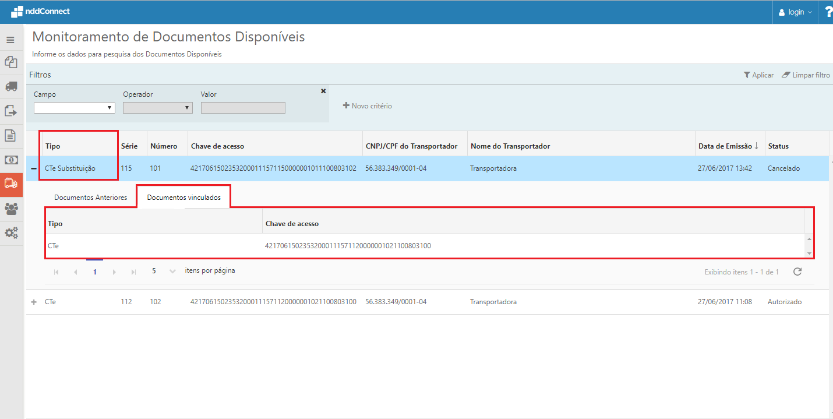Open the login user menu
This screenshot has width=833, height=419.
coord(795,12)
